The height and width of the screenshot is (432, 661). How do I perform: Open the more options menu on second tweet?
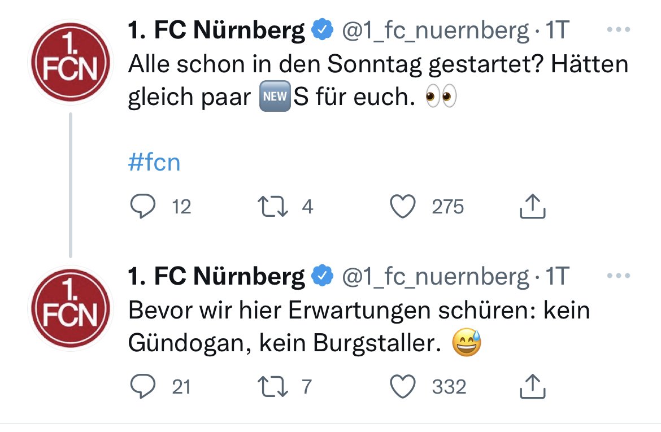click(619, 276)
